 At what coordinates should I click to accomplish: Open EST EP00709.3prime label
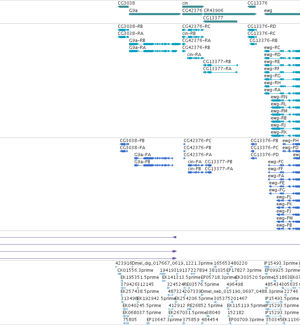(x=246, y=320)
